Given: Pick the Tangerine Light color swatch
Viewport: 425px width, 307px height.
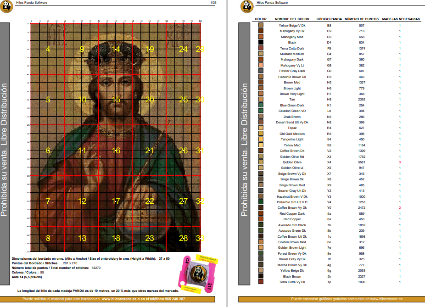Looking at the screenshot, I should click(x=261, y=139).
